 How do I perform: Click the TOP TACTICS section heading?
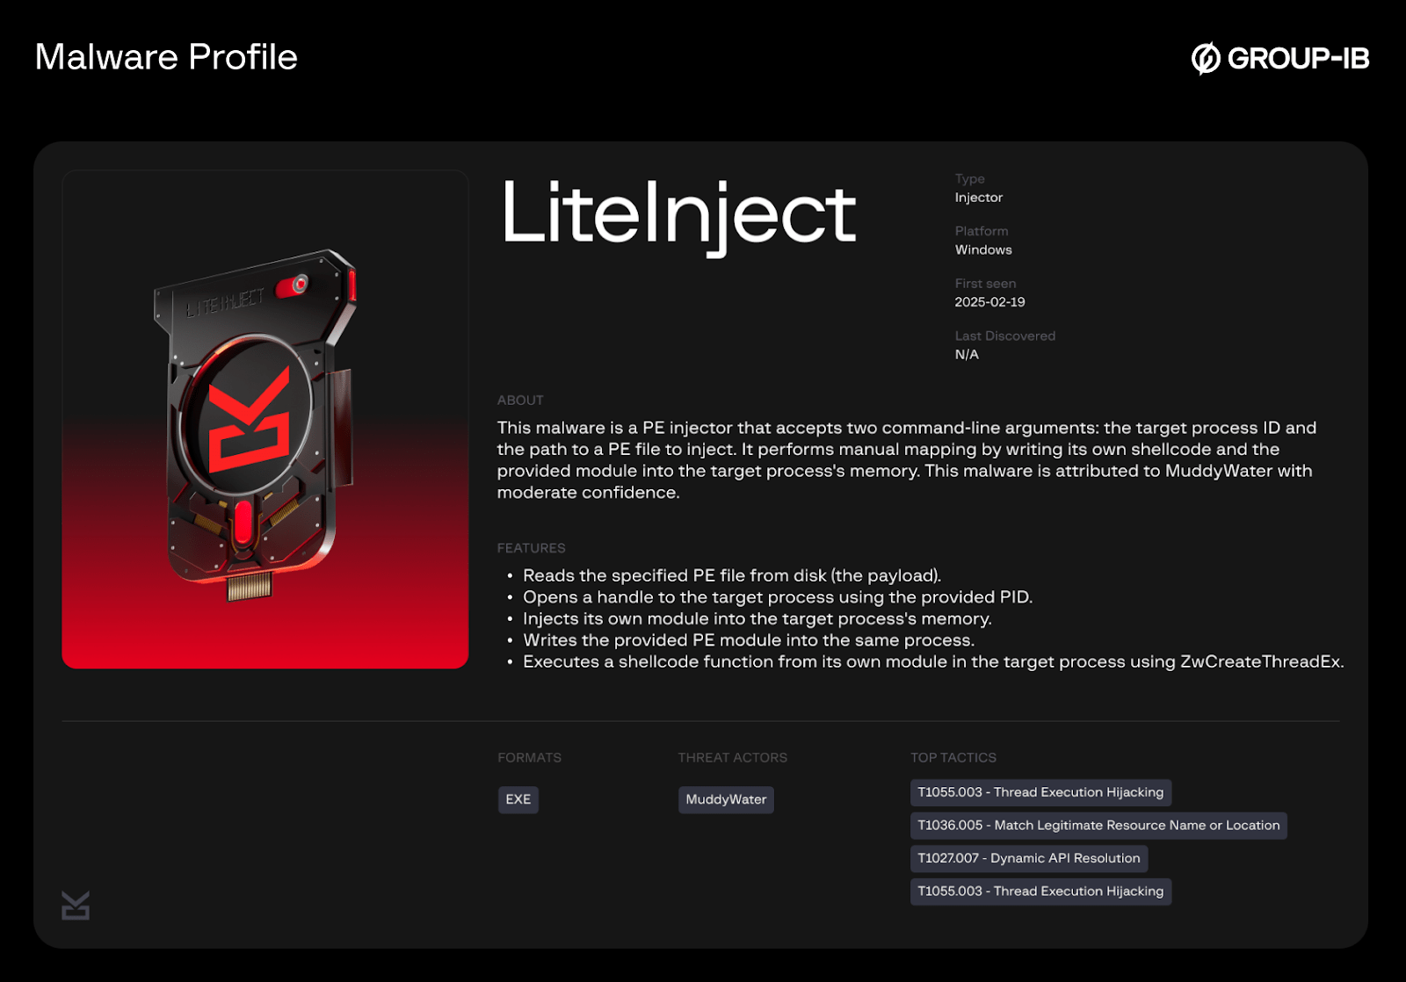[953, 757]
